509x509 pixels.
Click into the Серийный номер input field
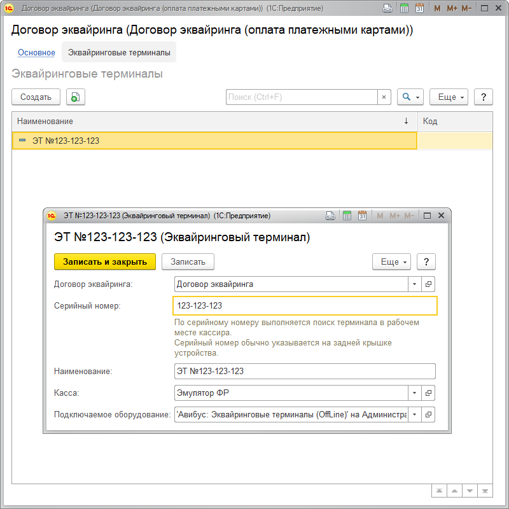point(305,306)
